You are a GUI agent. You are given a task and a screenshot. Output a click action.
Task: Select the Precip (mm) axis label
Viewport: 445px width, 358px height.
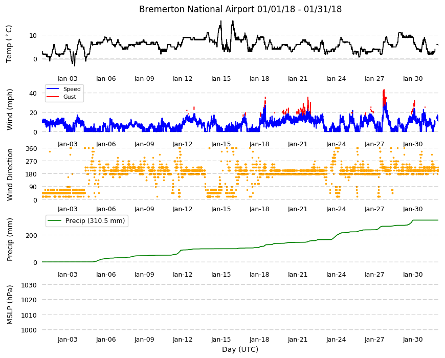(10, 239)
